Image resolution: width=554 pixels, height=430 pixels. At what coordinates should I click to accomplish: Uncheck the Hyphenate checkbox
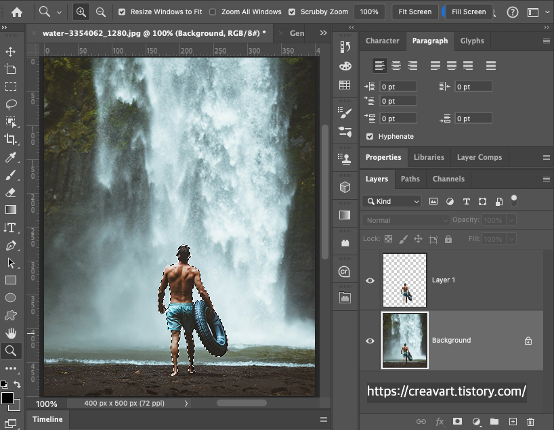click(x=370, y=136)
